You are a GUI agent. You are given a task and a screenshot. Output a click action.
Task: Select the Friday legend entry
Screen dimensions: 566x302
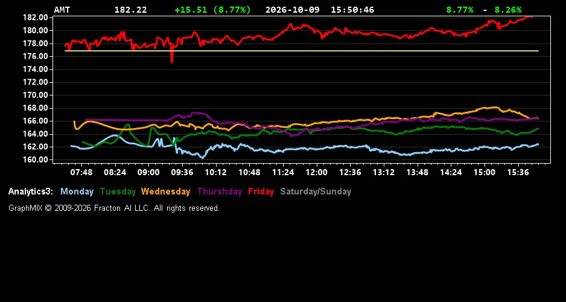pyautogui.click(x=261, y=192)
